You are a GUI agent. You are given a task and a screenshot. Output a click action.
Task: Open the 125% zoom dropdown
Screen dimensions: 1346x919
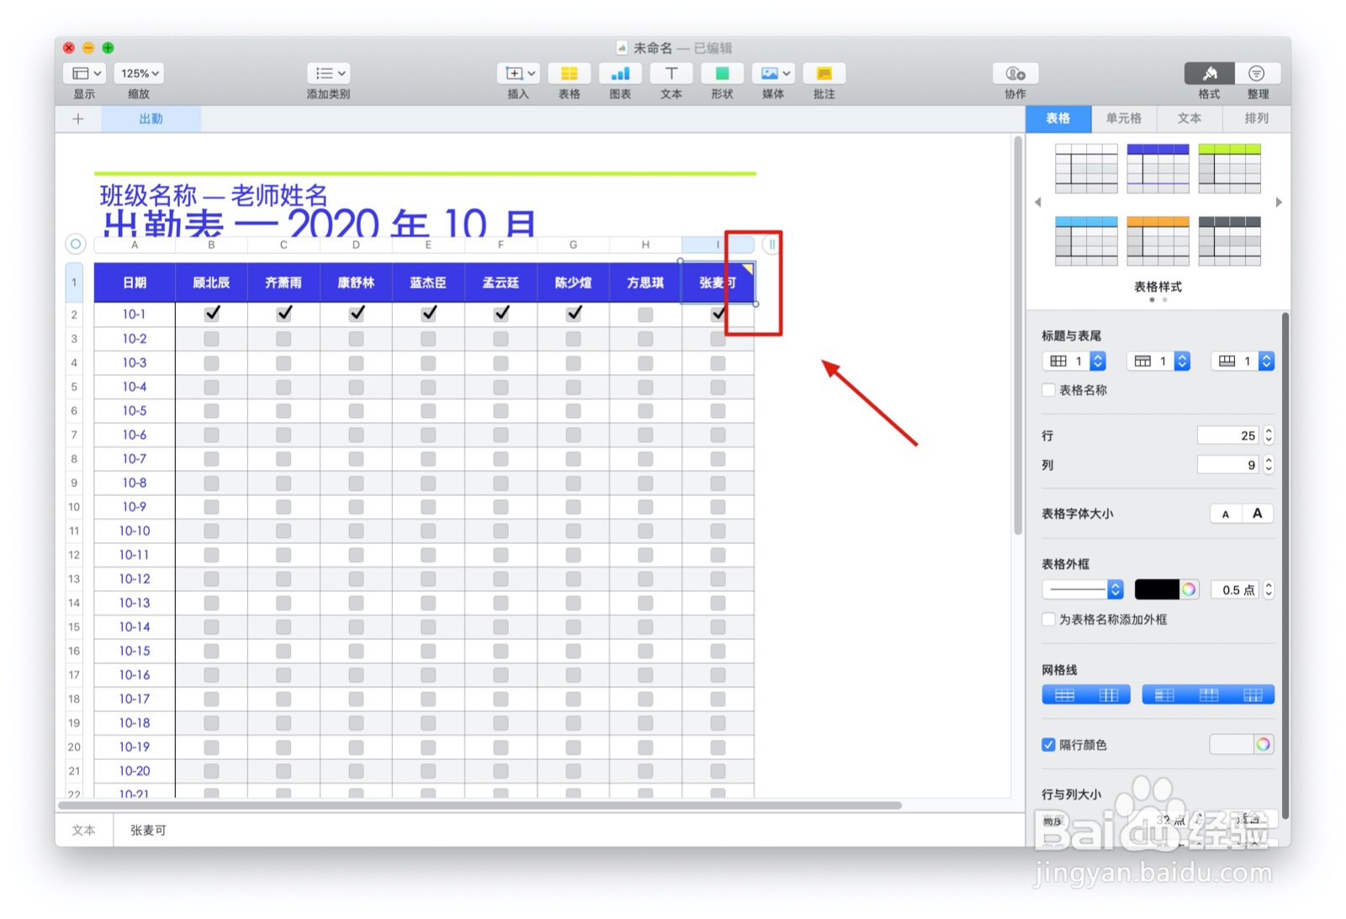point(138,73)
